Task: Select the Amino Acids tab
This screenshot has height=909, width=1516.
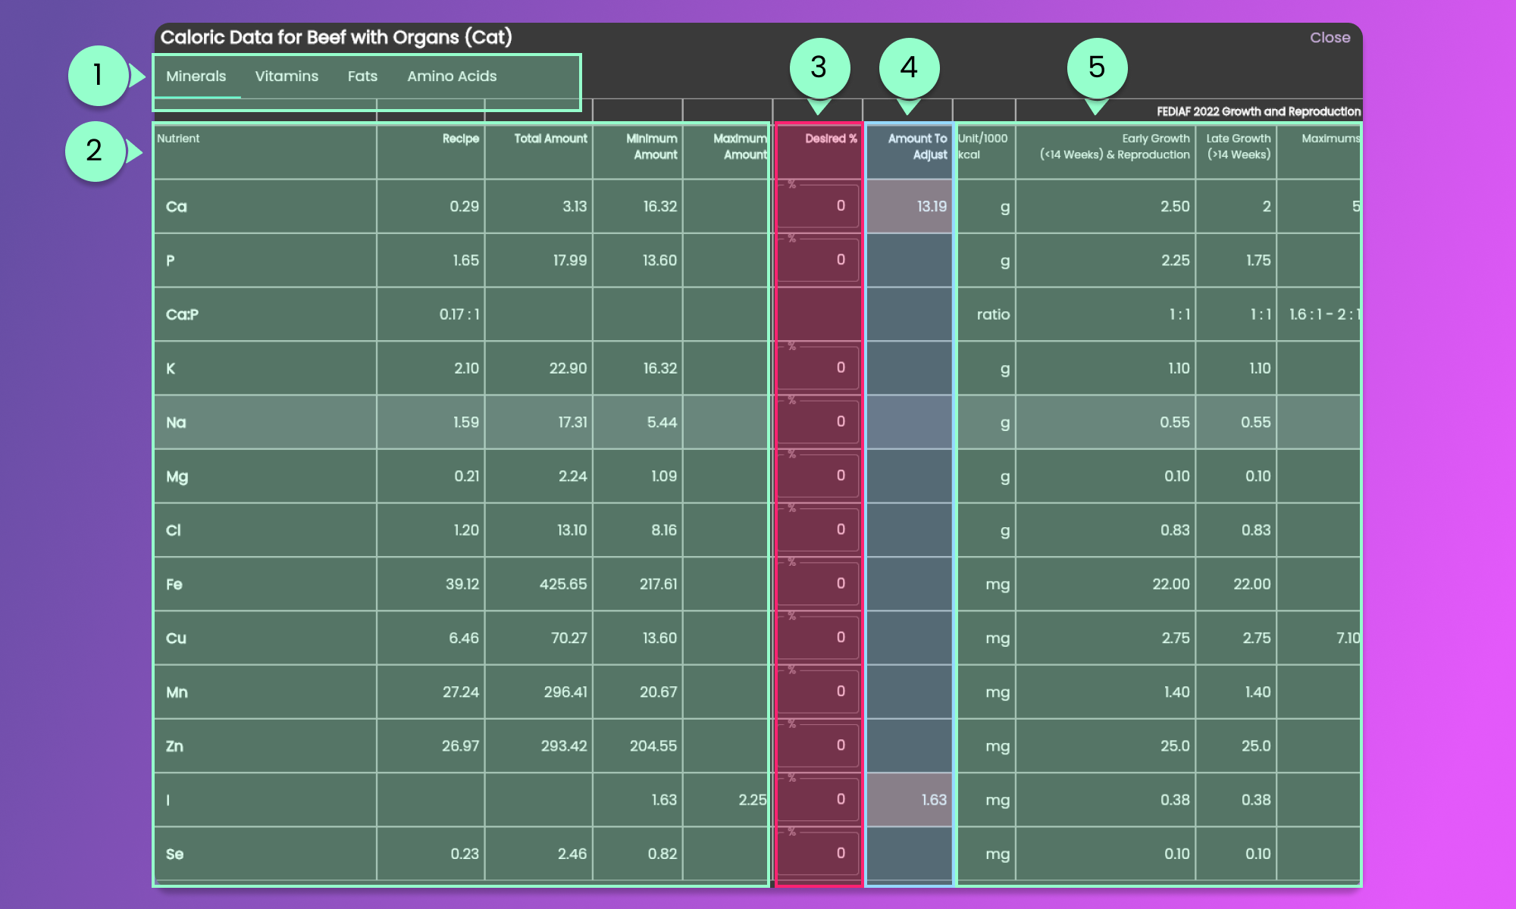Action: click(x=452, y=77)
